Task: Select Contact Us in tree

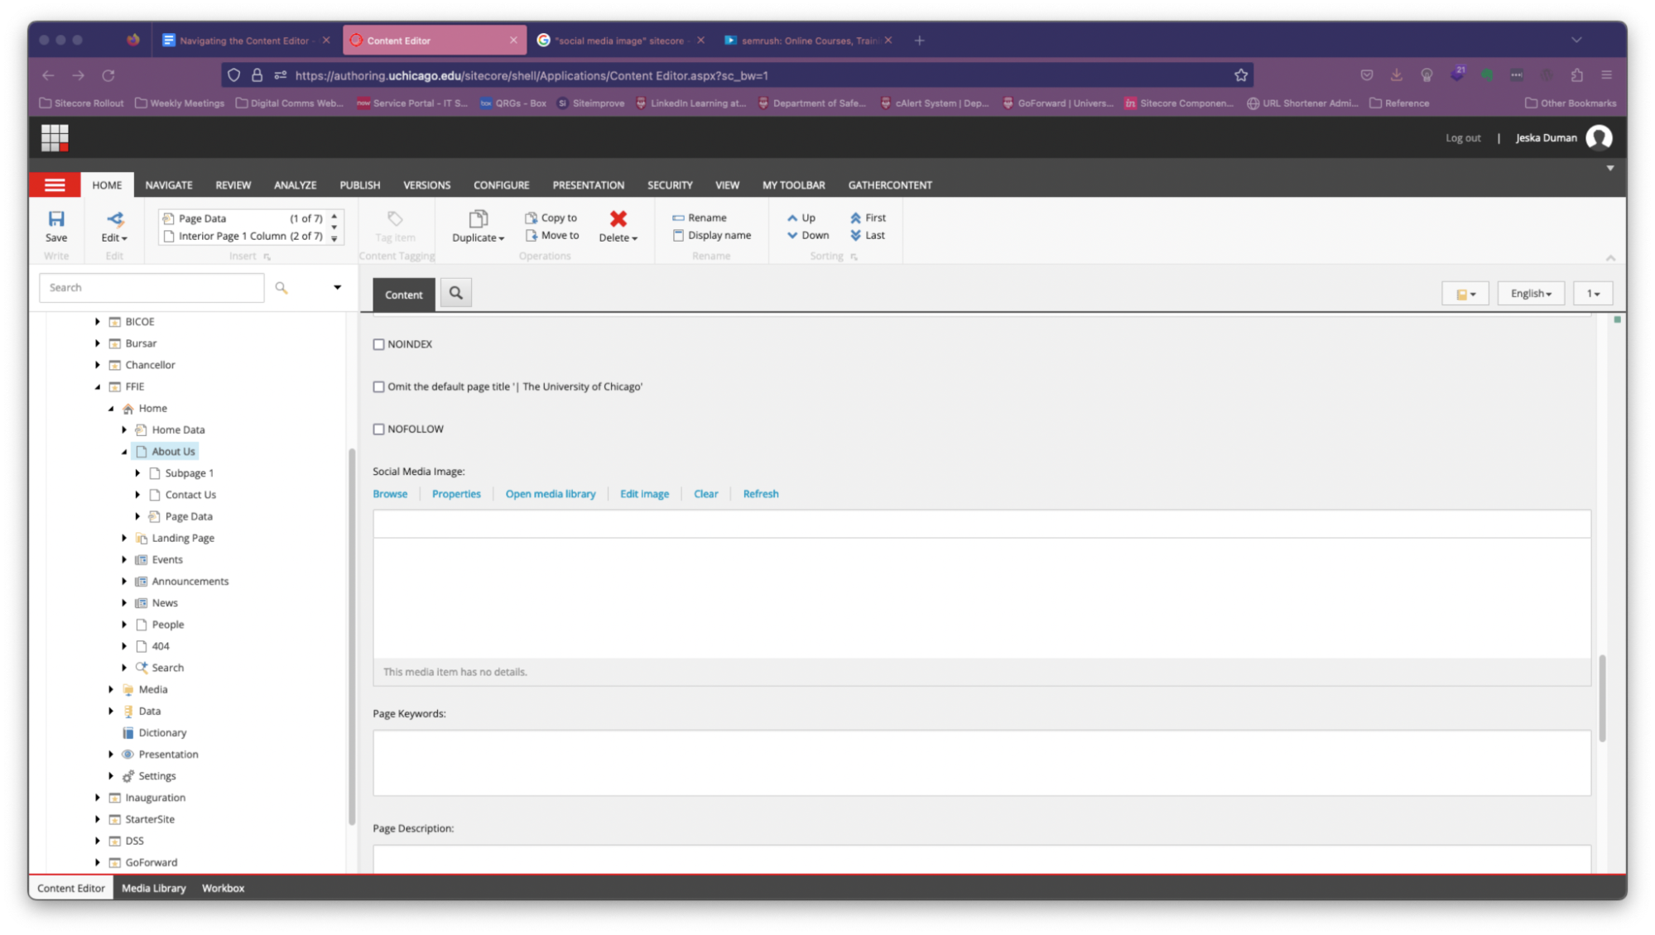Action: tap(190, 495)
